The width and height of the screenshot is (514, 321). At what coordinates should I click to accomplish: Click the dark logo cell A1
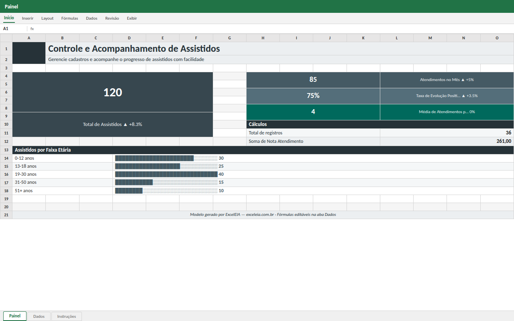(x=29, y=53)
